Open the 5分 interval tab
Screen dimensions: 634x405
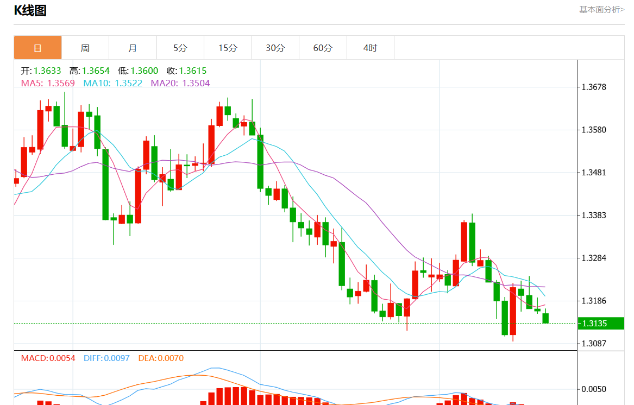coord(180,48)
